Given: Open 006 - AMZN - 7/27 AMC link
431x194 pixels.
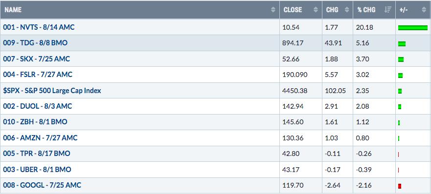Looking at the screenshot, I should 41,138.
